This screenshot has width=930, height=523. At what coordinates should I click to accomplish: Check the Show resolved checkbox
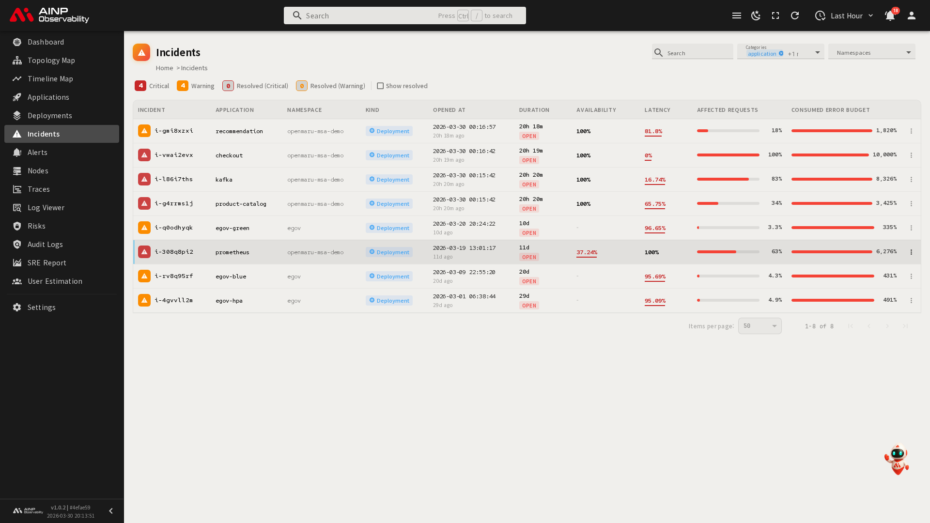click(x=380, y=86)
